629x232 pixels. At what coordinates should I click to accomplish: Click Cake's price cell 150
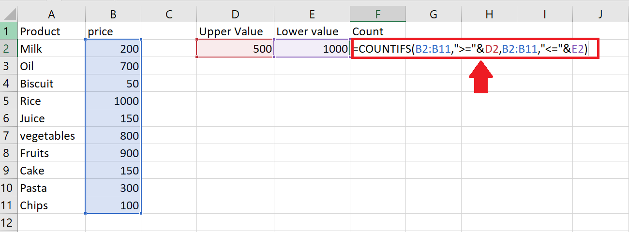coord(113,171)
